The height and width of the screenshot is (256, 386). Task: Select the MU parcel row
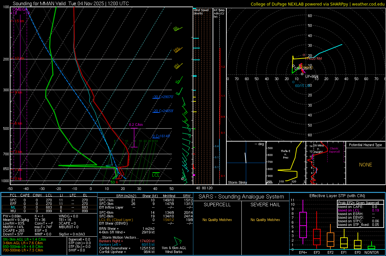pyautogui.click(x=49, y=211)
